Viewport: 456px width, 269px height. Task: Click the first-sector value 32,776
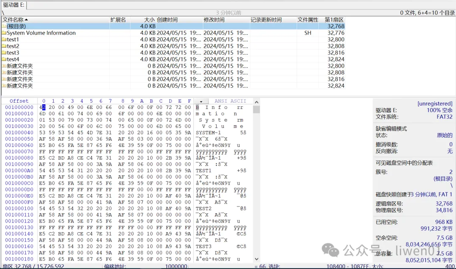(336, 33)
